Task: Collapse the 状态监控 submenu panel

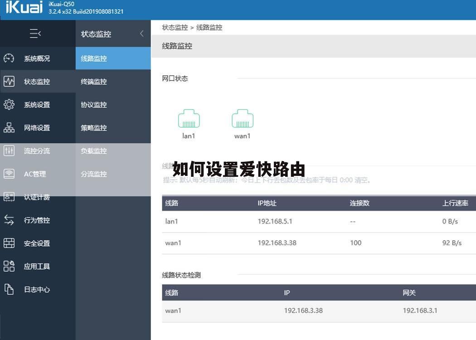Action: (141, 34)
